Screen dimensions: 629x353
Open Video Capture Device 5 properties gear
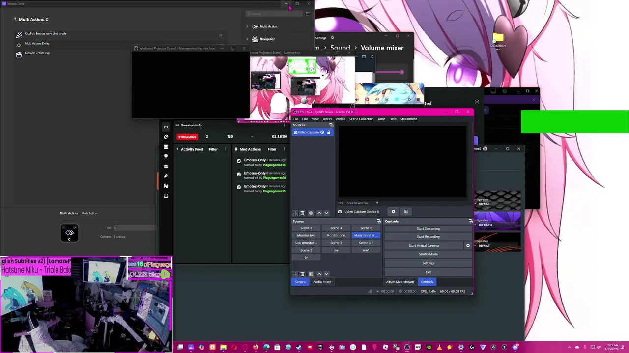393,211
